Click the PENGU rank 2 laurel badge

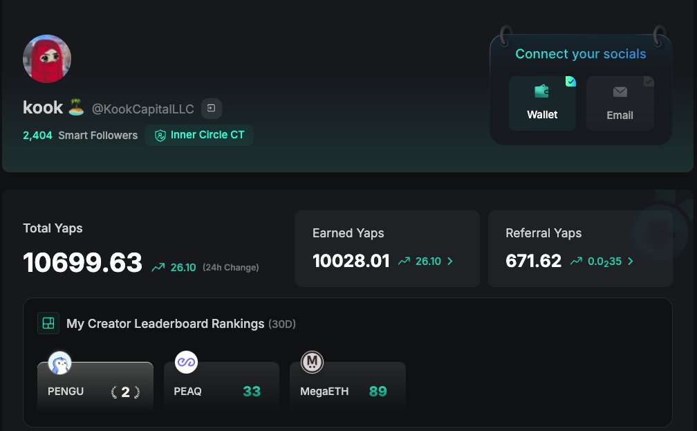(x=125, y=392)
